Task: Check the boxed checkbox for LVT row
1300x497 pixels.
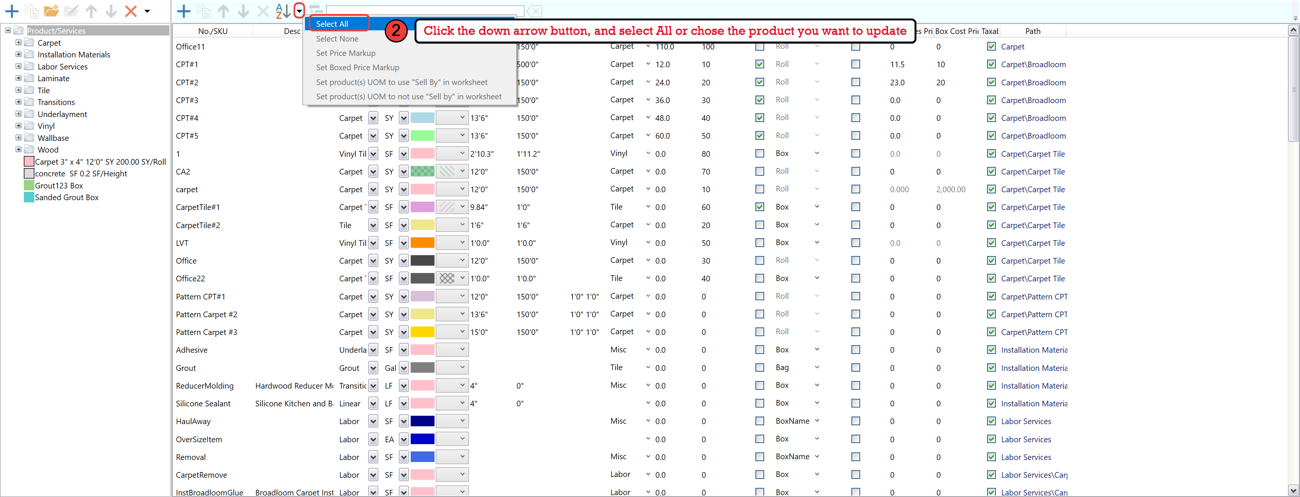Action: coord(760,243)
